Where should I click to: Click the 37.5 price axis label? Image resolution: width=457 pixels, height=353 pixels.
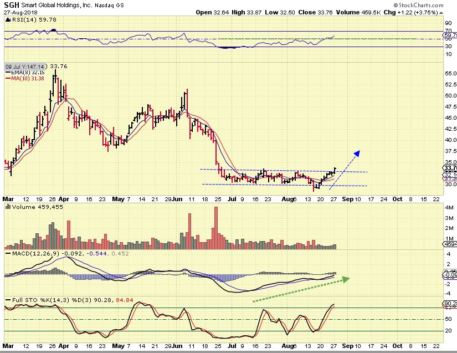(x=450, y=151)
